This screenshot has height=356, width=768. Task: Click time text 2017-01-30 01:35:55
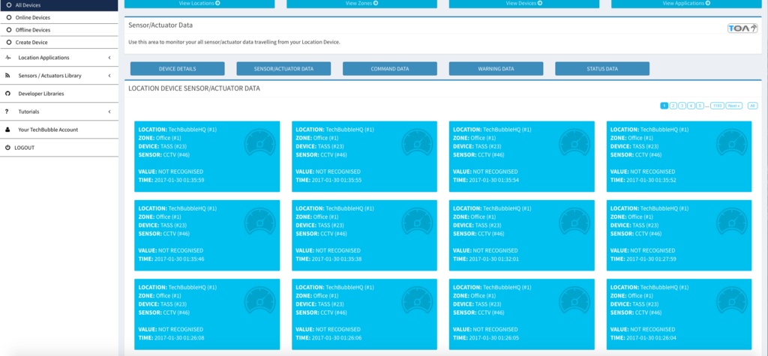point(337,180)
